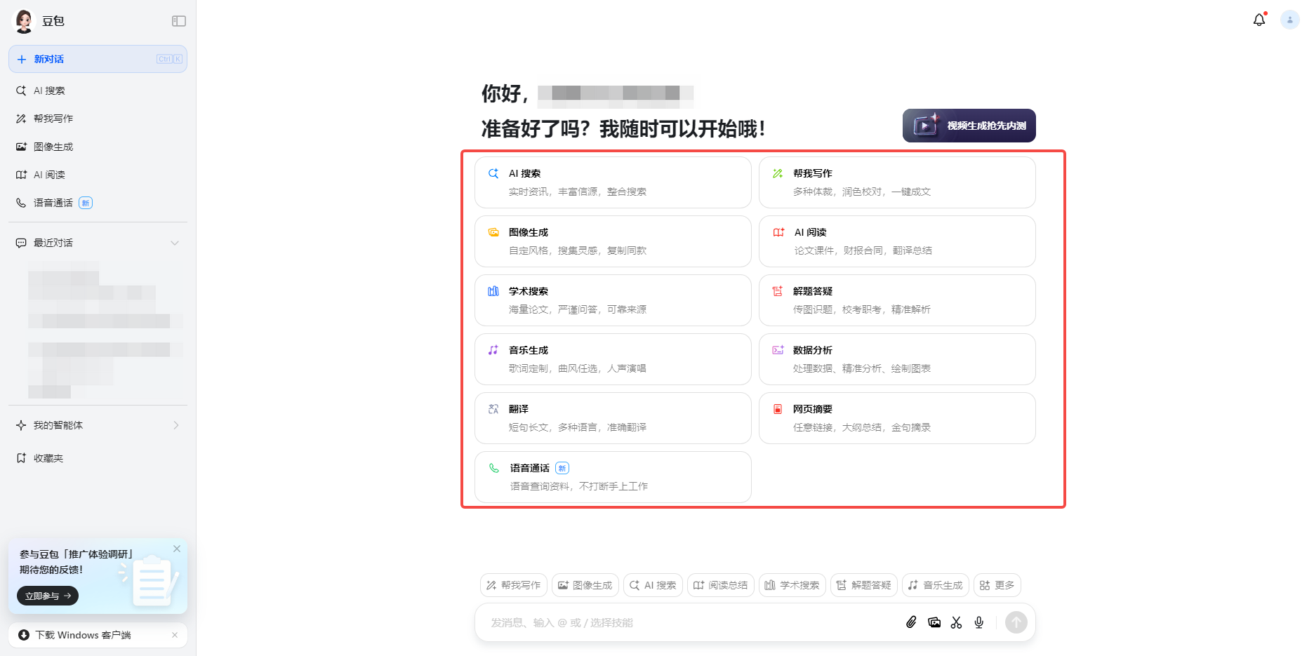Click the sidebar AI 搜索 magnifier icon

[21, 91]
